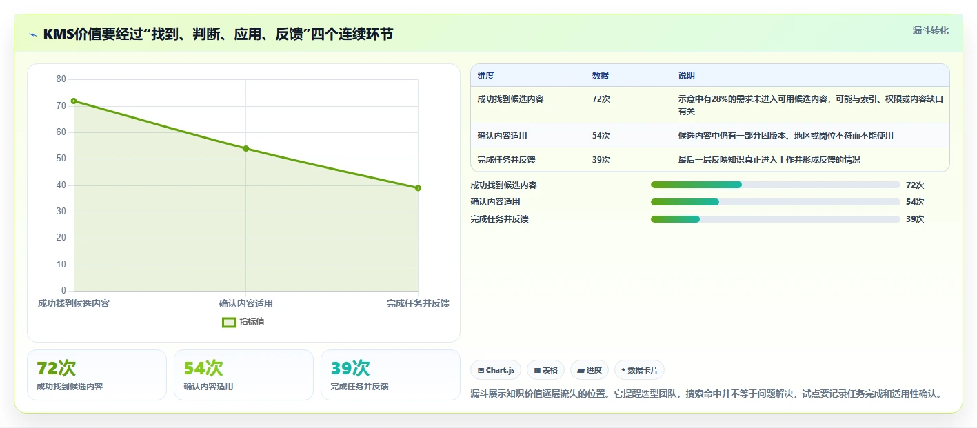Click the 54次 progress bar
The image size is (977, 428).
tap(775, 202)
